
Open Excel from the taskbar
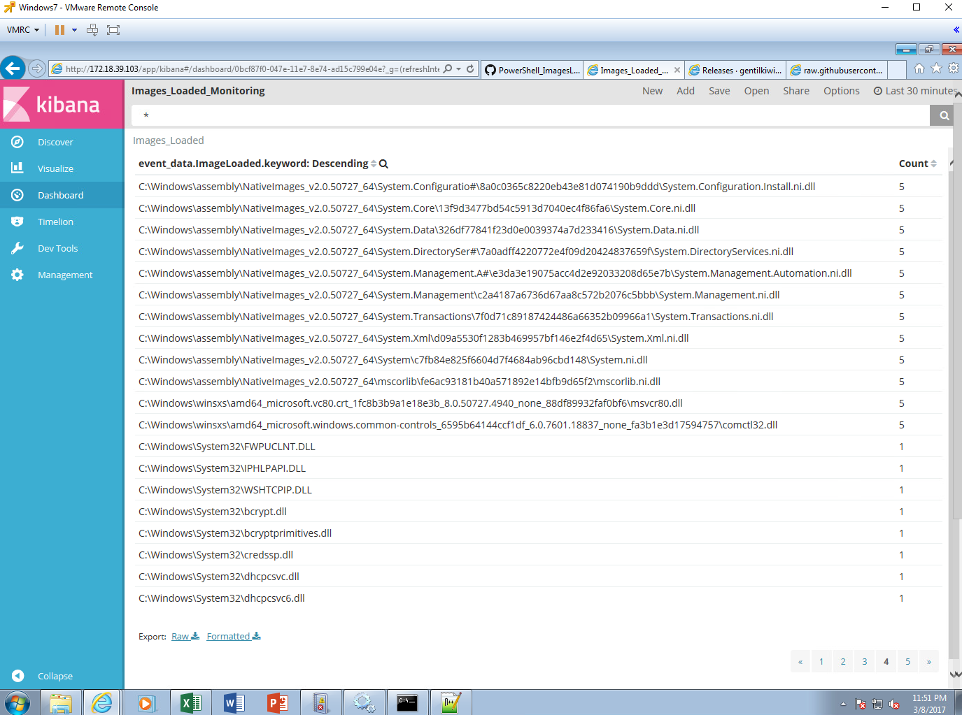click(x=190, y=702)
